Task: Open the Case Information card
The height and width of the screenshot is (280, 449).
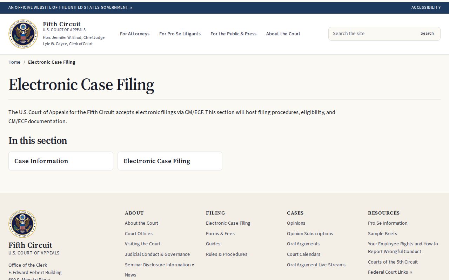Action: pos(61,161)
